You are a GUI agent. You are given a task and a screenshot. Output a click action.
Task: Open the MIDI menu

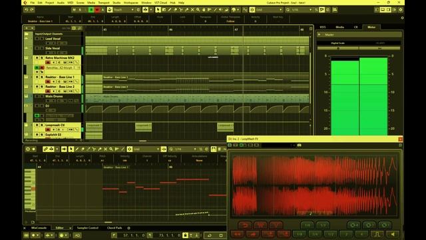71,3
